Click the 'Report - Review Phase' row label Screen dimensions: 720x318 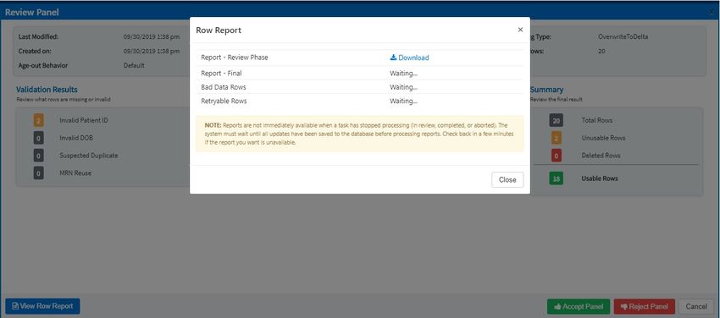click(x=234, y=58)
